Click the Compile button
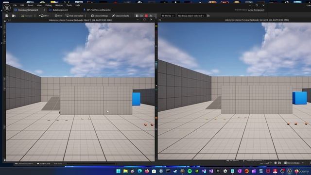The width and height of the screenshot is (311, 175). coord(27,16)
